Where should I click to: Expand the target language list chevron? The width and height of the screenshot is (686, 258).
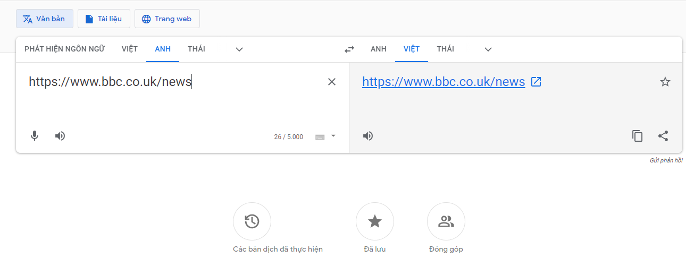click(488, 49)
